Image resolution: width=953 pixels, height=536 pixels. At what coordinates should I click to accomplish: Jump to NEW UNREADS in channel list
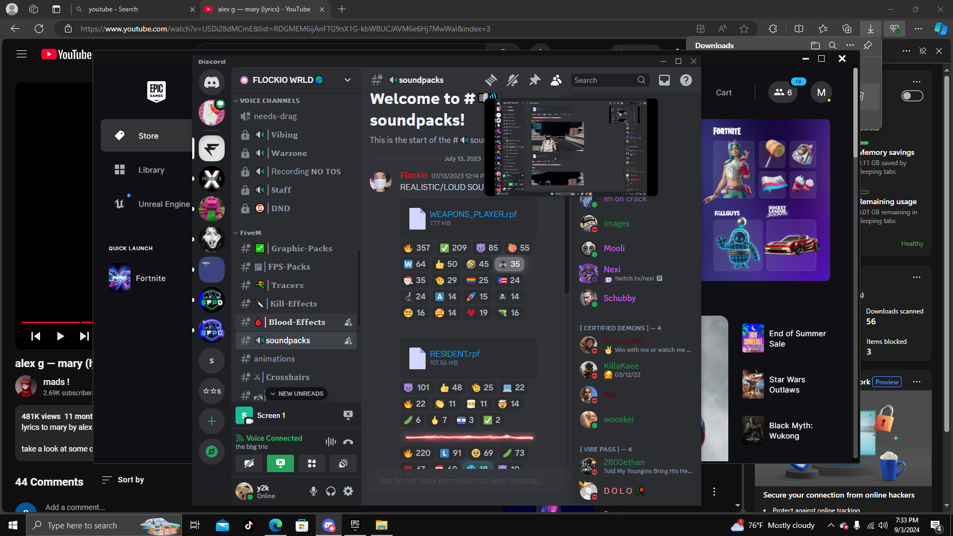297,394
